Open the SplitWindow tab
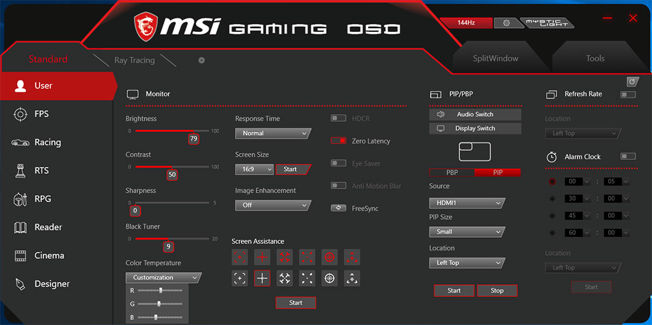The image size is (652, 325). click(x=495, y=58)
